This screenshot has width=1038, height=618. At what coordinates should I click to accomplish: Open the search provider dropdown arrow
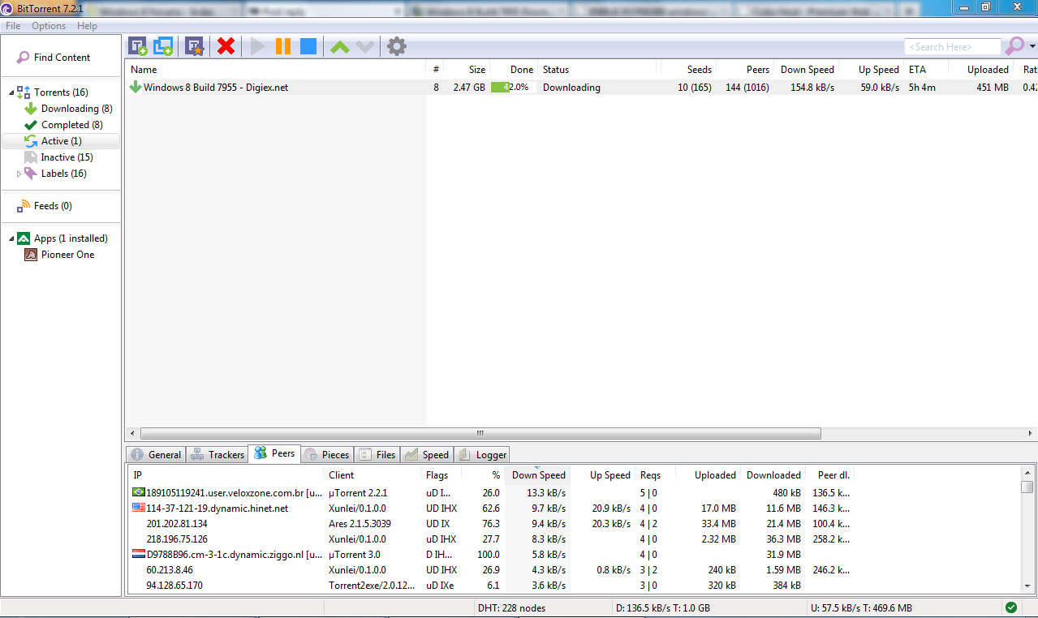click(1032, 47)
